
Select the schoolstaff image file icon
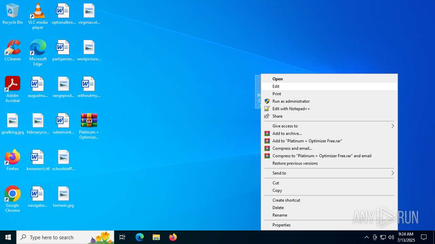coord(64,161)
